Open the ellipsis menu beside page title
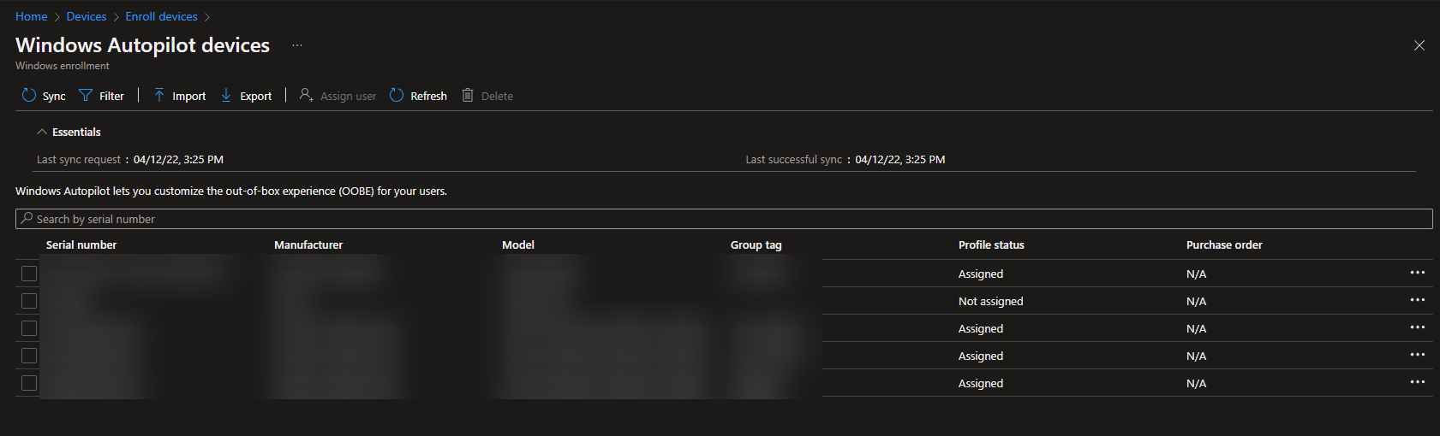 click(x=297, y=45)
